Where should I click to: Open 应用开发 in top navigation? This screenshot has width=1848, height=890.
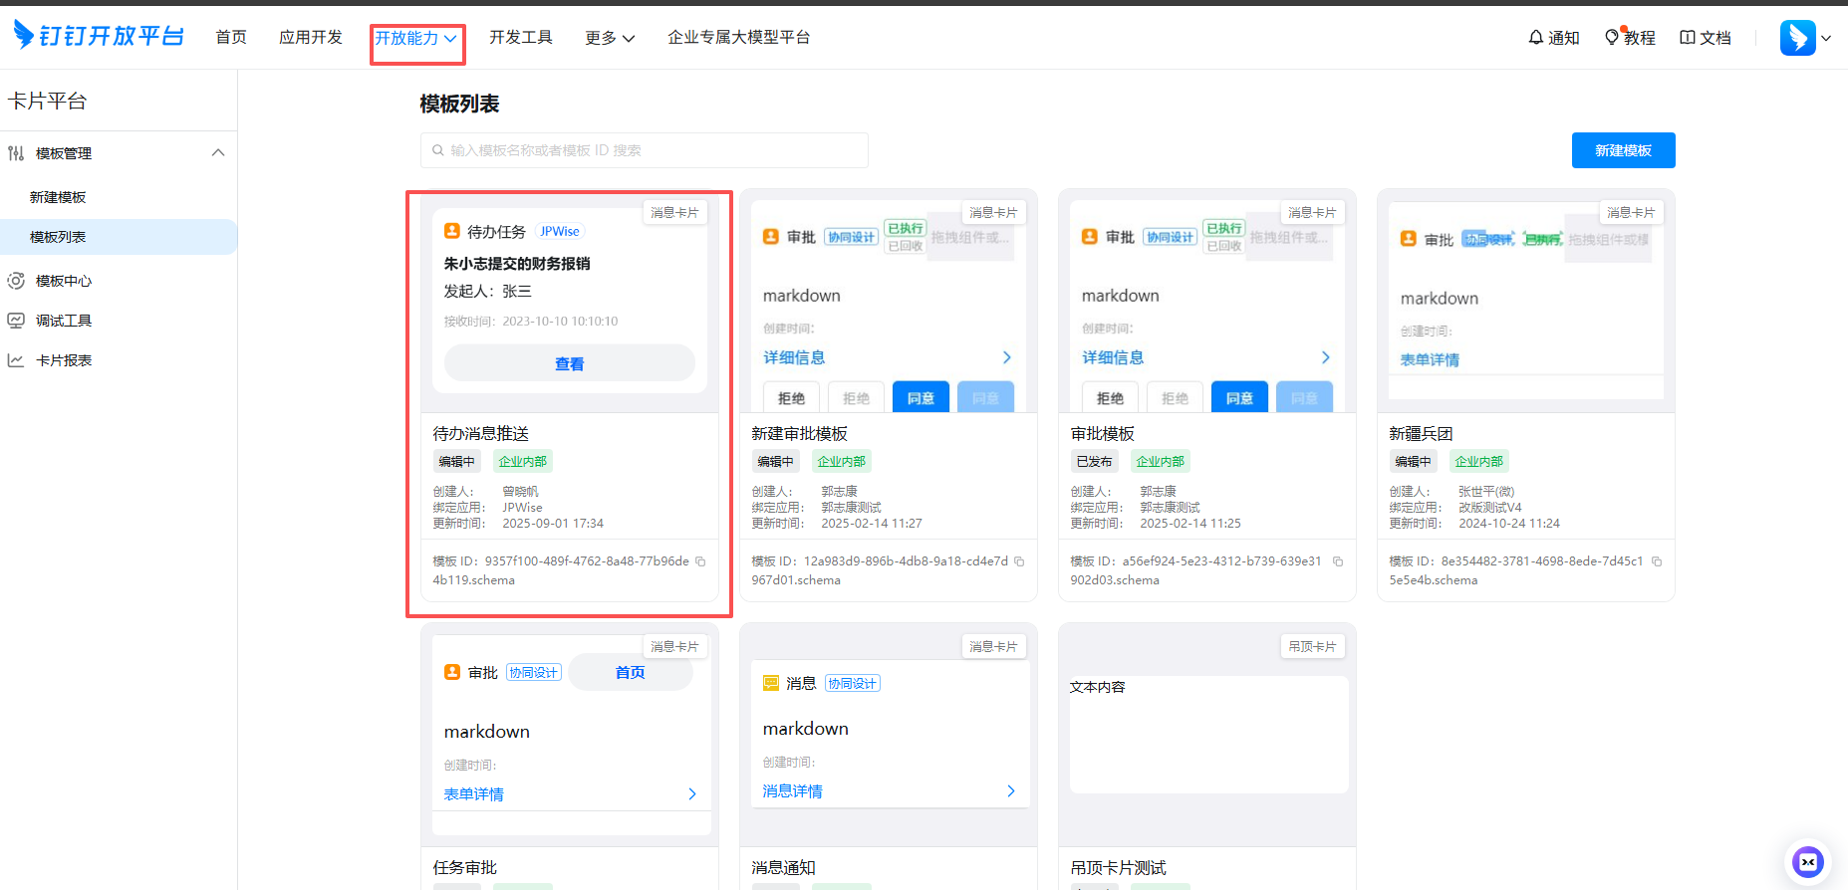[311, 37]
